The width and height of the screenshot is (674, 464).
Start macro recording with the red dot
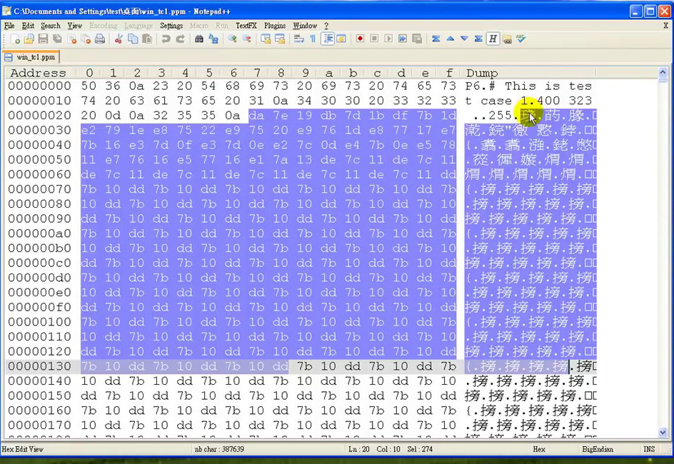coord(360,39)
